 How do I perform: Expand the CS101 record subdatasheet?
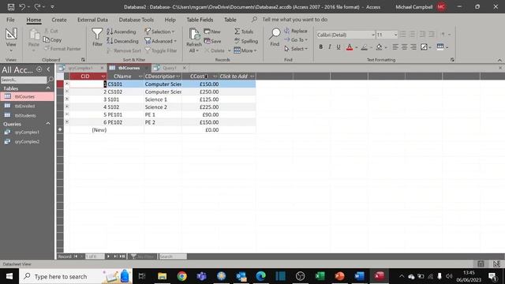point(66,84)
